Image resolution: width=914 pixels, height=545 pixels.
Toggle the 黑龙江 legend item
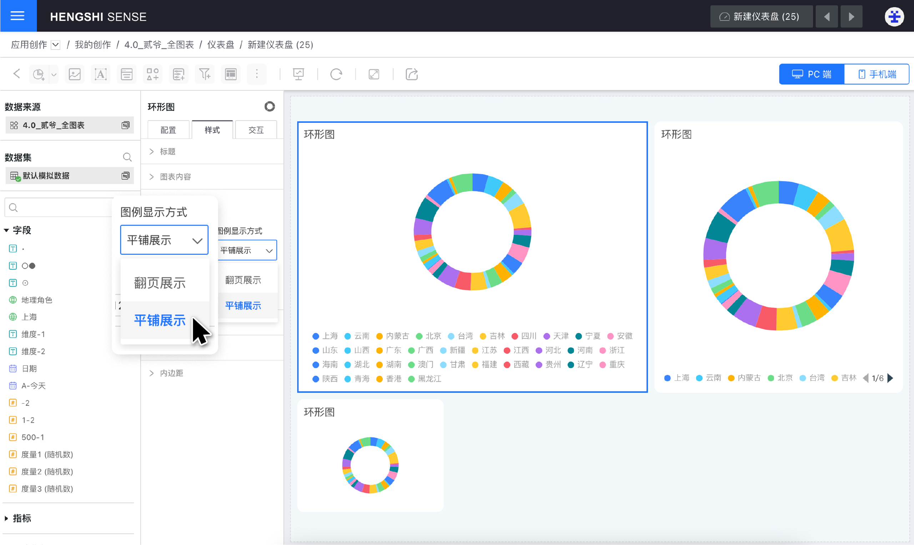coord(425,379)
